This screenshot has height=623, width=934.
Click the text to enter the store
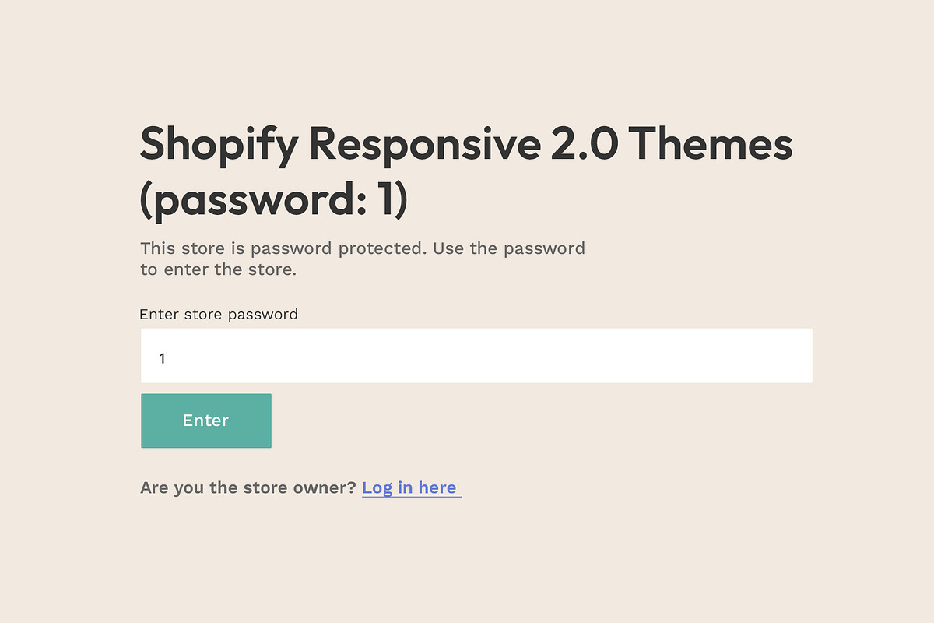[219, 270]
